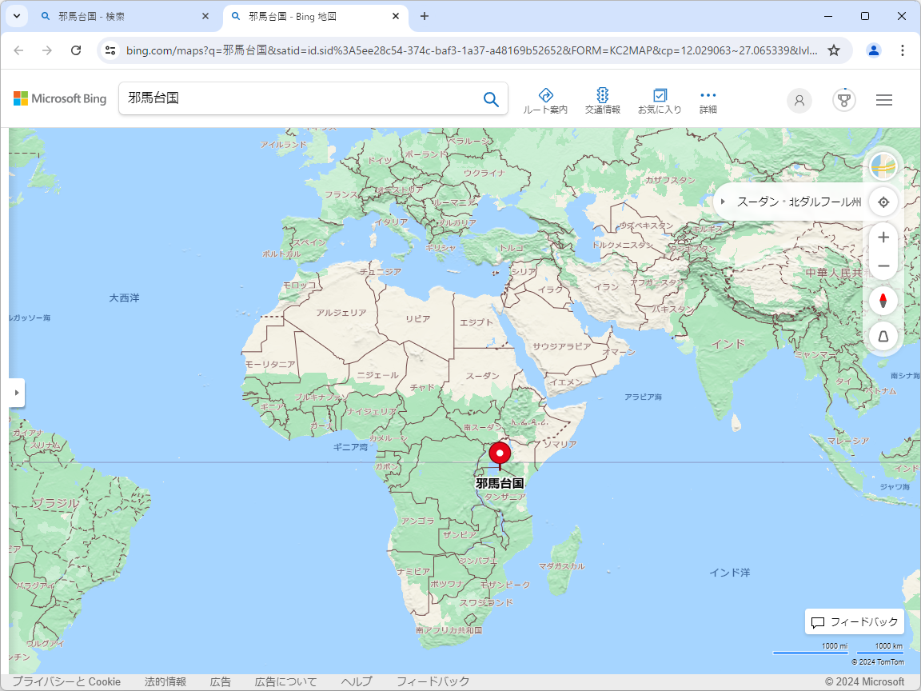The width and height of the screenshot is (921, 691).
Task: Open 広告 footer link
Action: tap(221, 681)
